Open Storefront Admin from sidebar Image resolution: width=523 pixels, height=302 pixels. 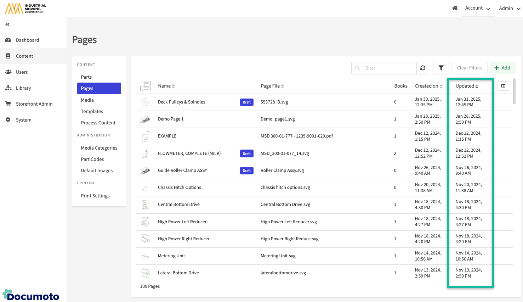click(x=34, y=104)
